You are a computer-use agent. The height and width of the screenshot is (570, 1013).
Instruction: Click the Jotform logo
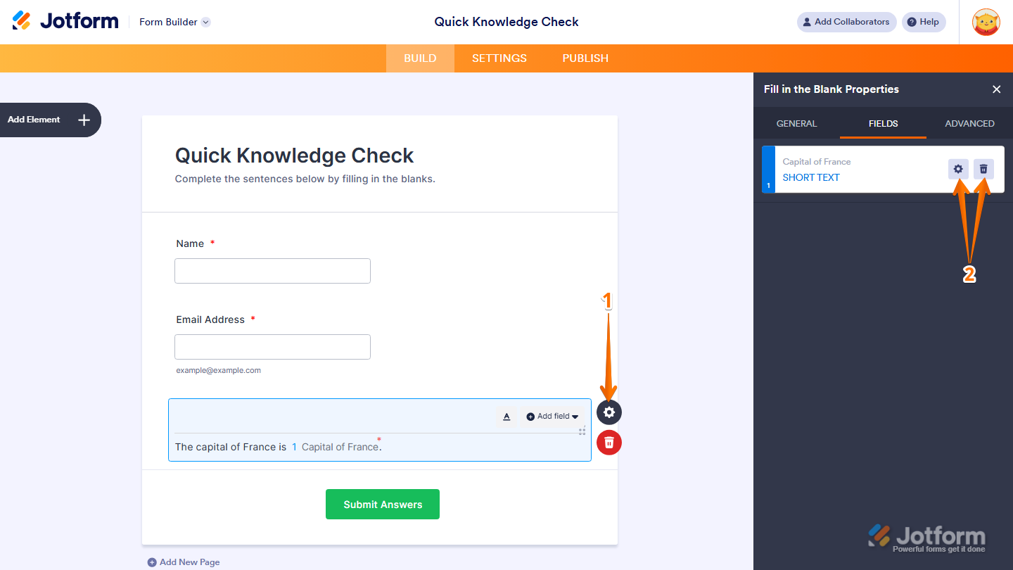pyautogui.click(x=65, y=21)
